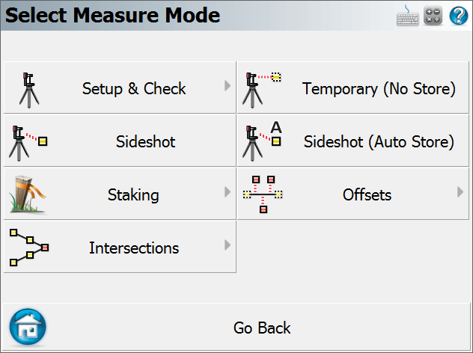The width and height of the screenshot is (473, 353).
Task: Click the Sideshot tripod with target icon
Action: tap(28, 144)
